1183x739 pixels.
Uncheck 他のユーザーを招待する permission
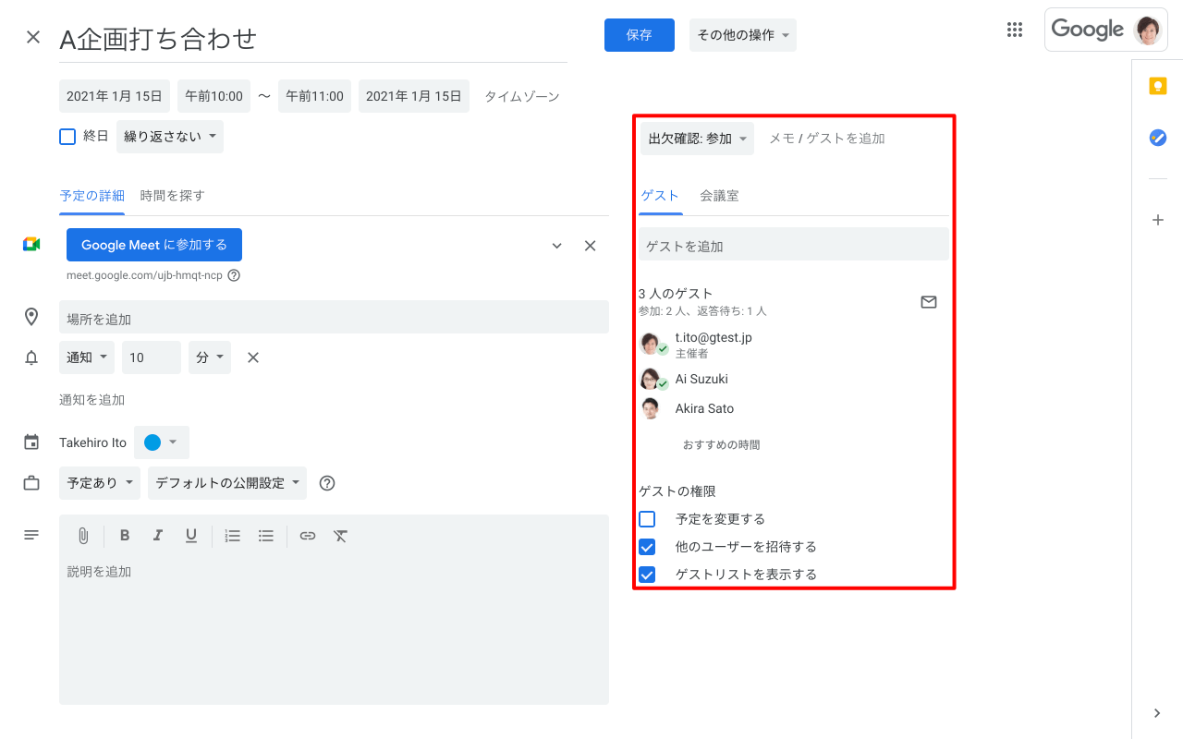coord(647,547)
